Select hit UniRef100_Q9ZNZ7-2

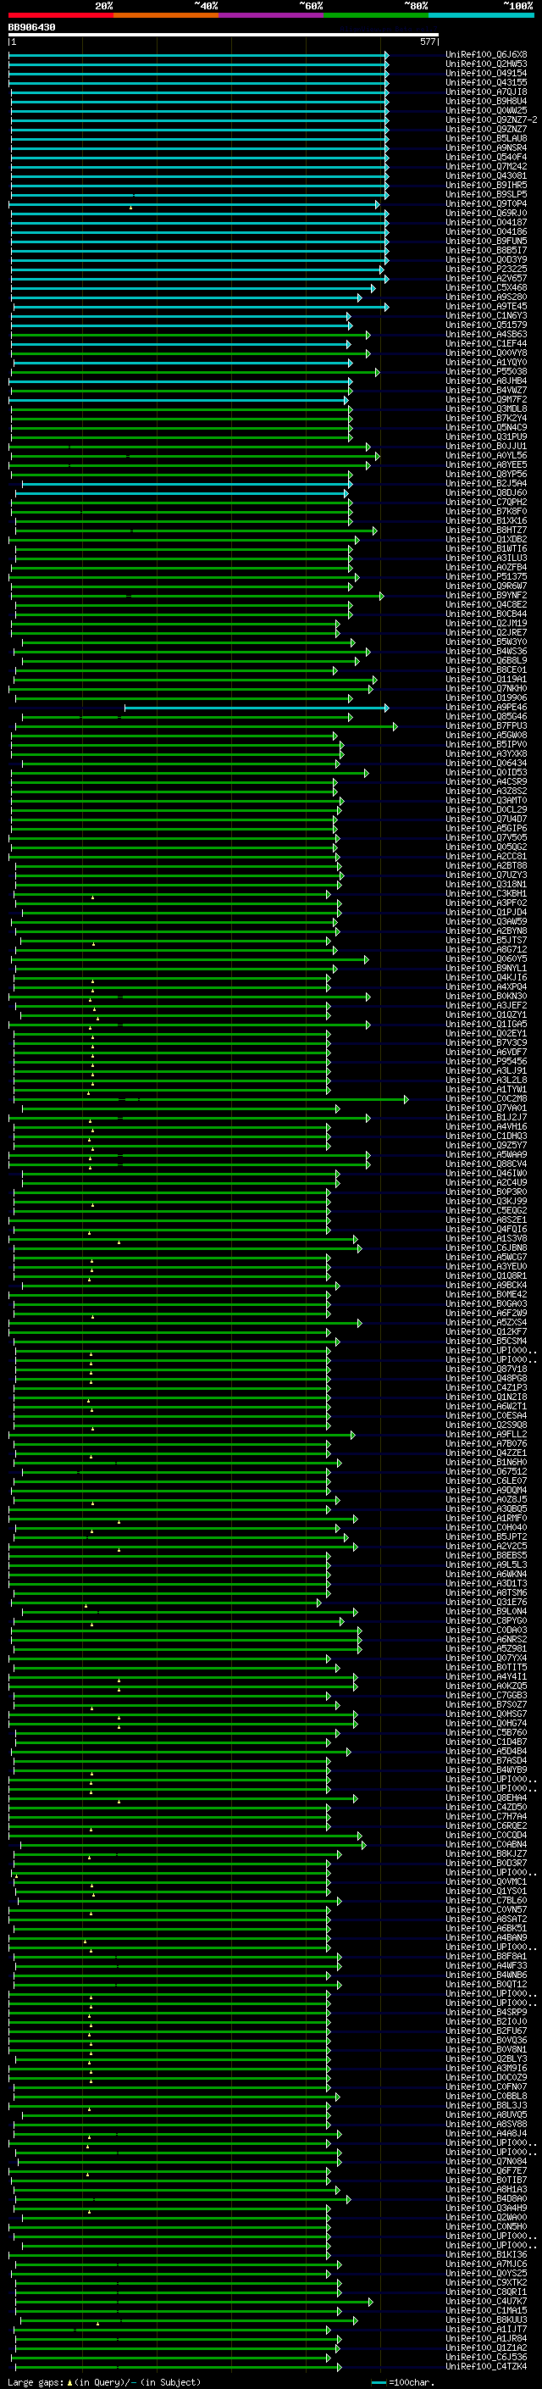491,119
